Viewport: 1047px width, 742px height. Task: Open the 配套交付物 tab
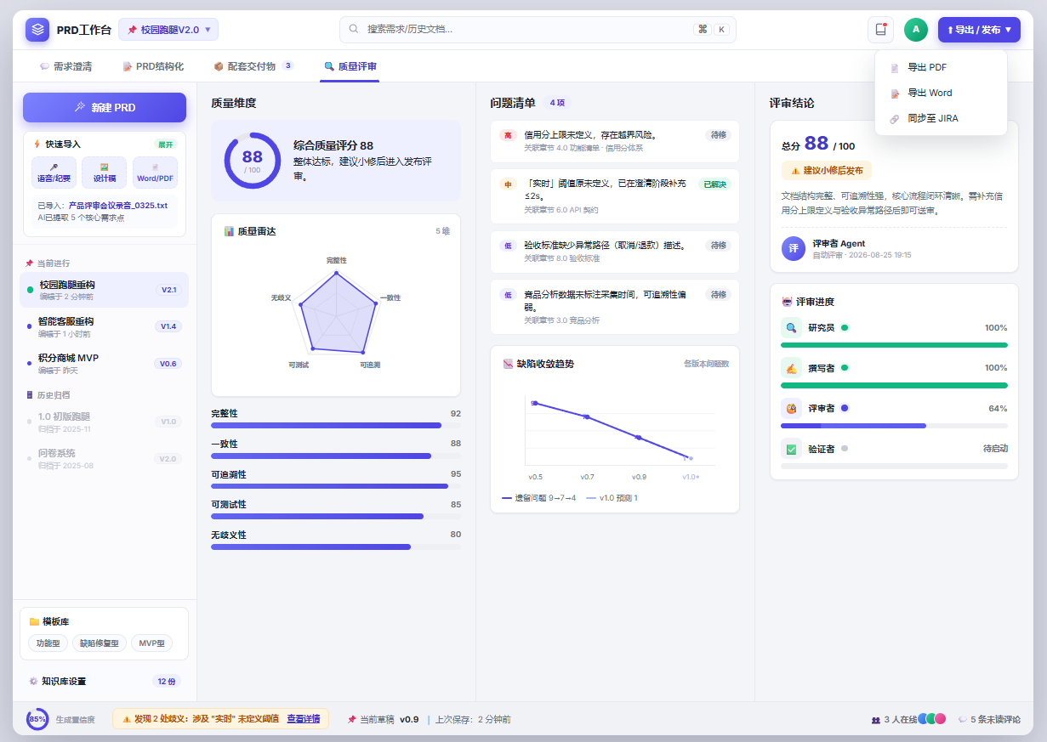[253, 66]
